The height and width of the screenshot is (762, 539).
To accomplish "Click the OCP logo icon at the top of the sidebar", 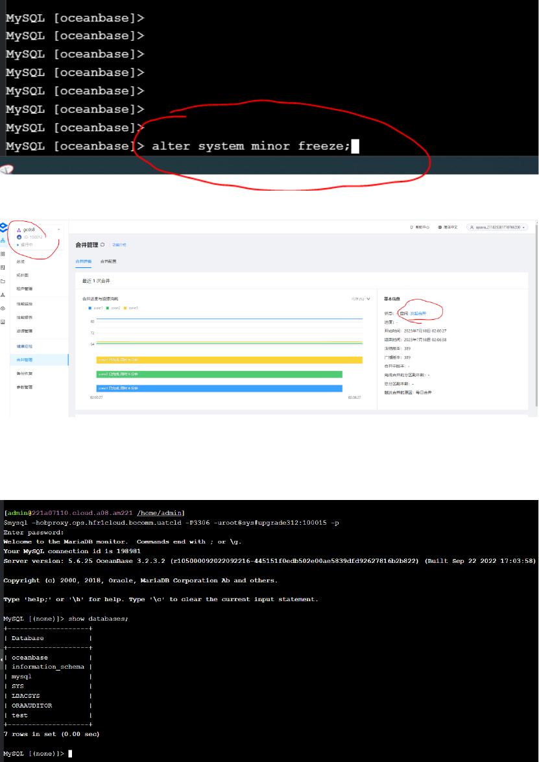I will pos(3,227).
